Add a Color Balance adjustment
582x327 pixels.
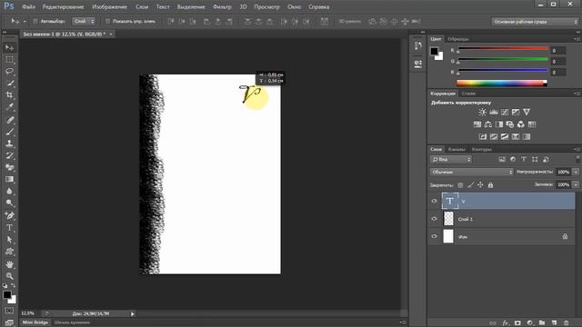488,124
